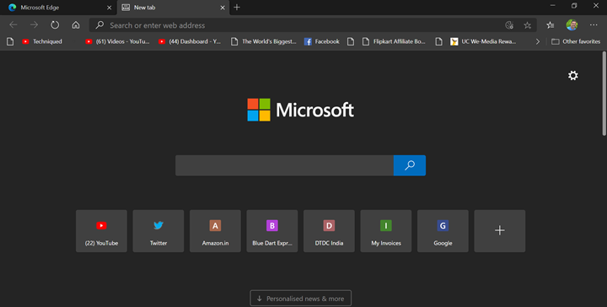Minimize the Edge window
607x307 pixels.
coord(553,5)
